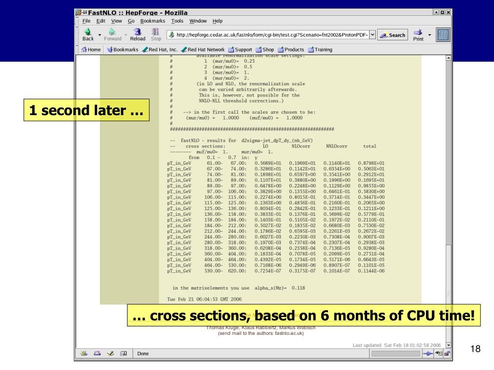Click the scrollbar down arrow

[x=449, y=345]
